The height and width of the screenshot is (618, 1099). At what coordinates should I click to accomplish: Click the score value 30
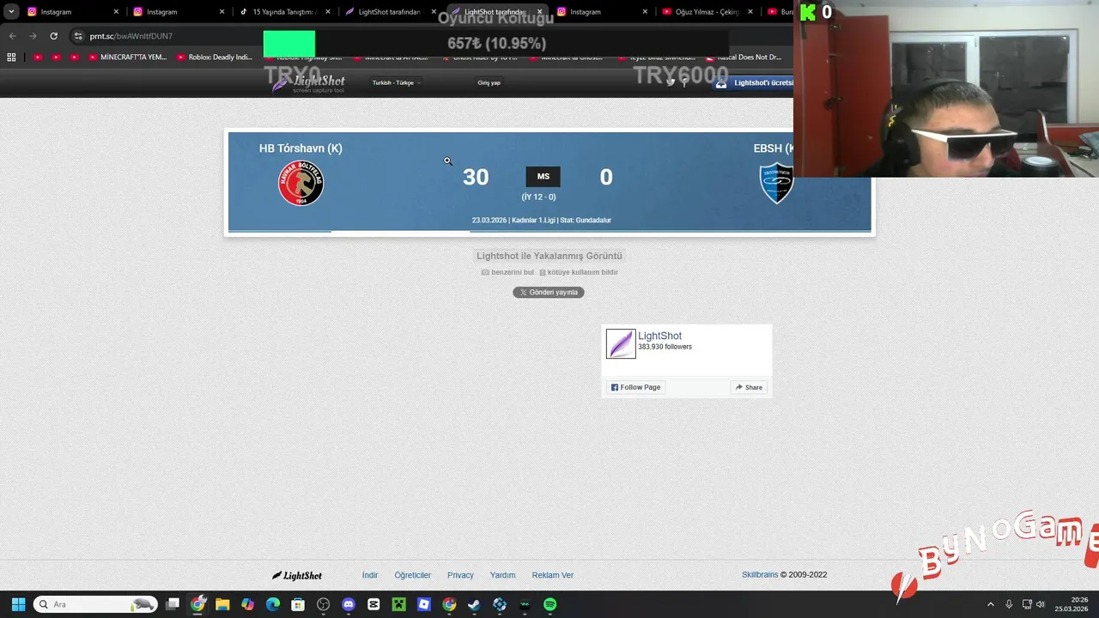click(x=476, y=177)
